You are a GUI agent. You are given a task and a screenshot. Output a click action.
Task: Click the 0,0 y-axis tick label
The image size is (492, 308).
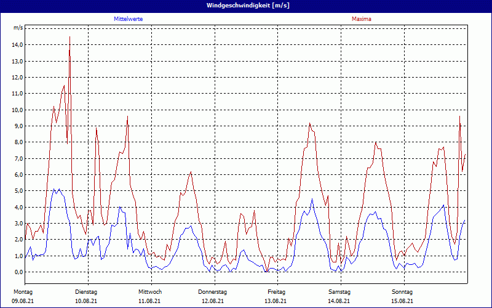[18, 272]
